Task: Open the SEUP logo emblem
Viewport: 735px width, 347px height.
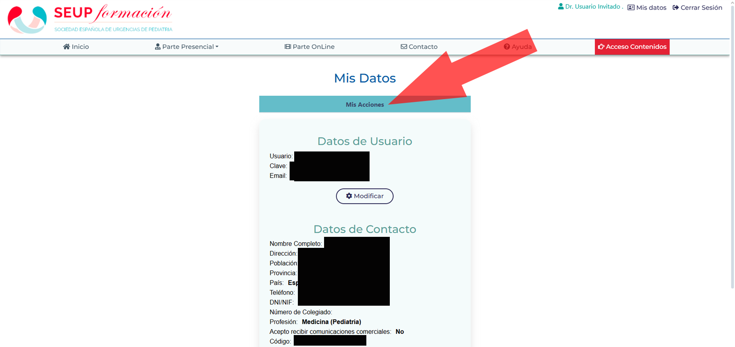Action: [x=27, y=19]
